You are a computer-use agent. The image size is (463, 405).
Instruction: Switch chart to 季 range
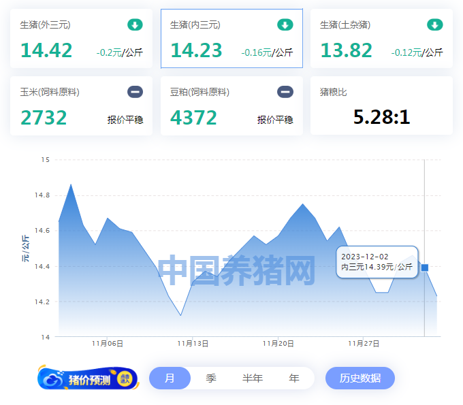(x=211, y=378)
